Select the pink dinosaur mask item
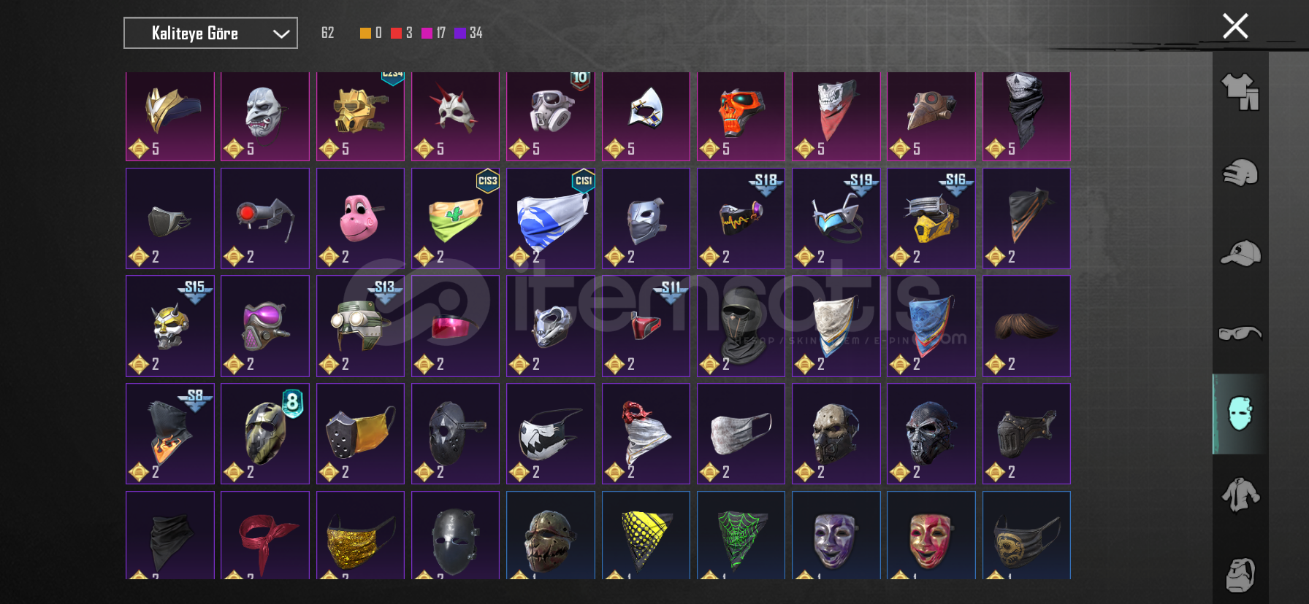Viewport: 1309px width, 604px height. point(360,218)
